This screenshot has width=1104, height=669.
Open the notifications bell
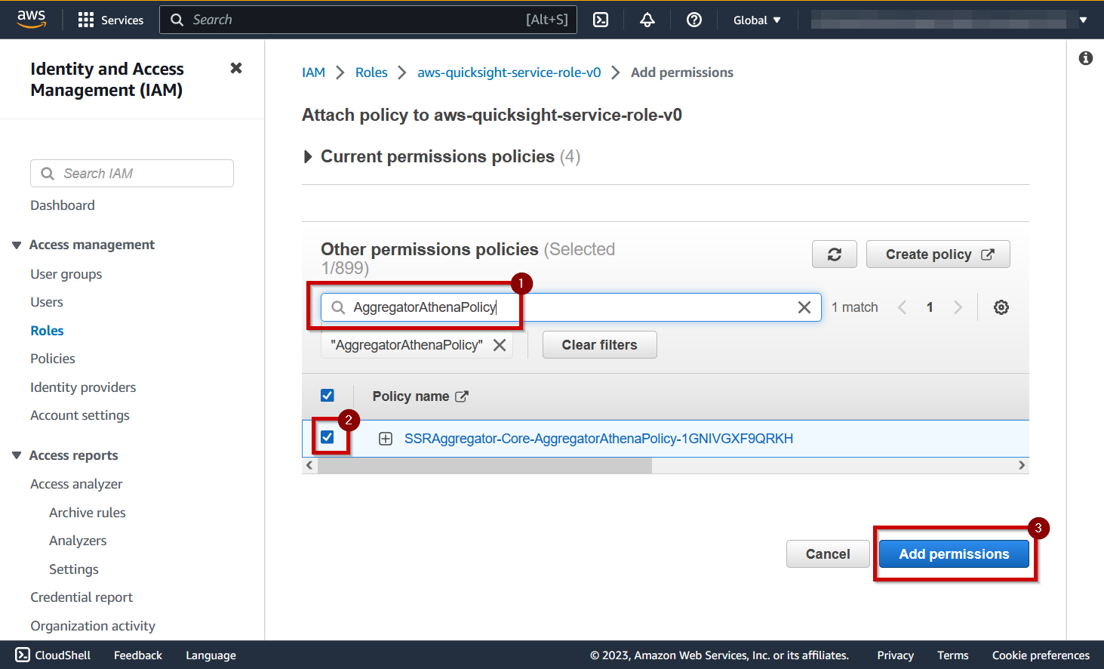[x=647, y=20]
